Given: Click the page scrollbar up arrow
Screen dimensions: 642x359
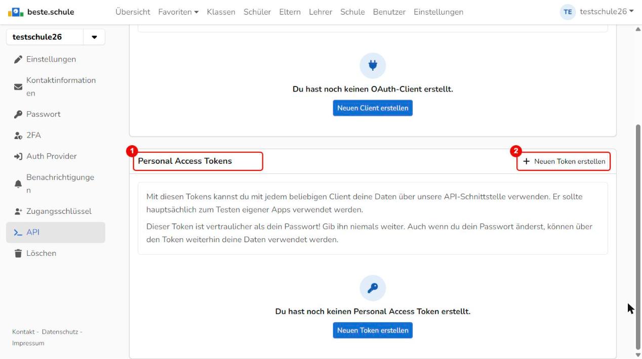Looking at the screenshot, I should tap(637, 29).
